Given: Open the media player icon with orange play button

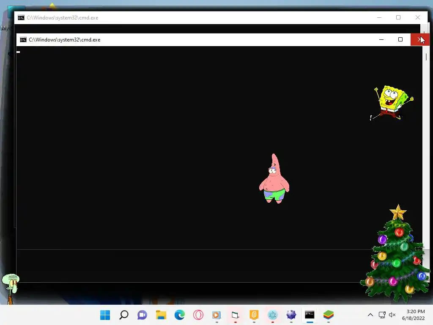Looking at the screenshot, I should coord(217,315).
